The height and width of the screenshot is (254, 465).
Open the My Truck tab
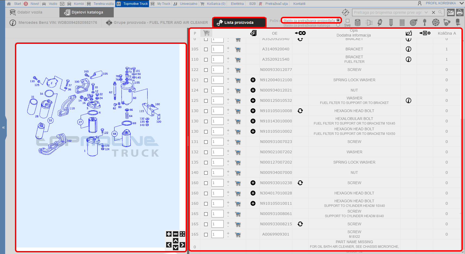161,4
